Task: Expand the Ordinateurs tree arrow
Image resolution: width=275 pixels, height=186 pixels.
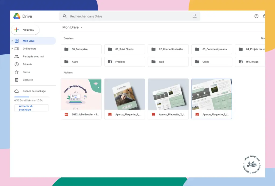Action: (x=12, y=49)
